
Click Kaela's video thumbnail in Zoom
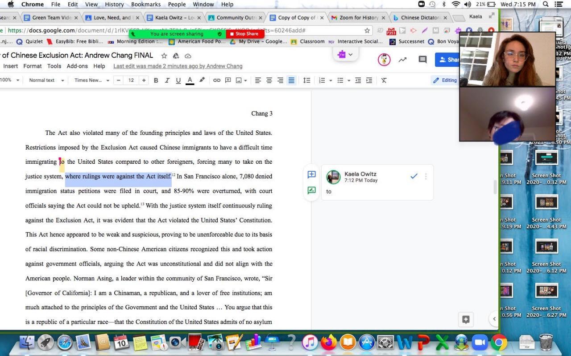(x=508, y=59)
